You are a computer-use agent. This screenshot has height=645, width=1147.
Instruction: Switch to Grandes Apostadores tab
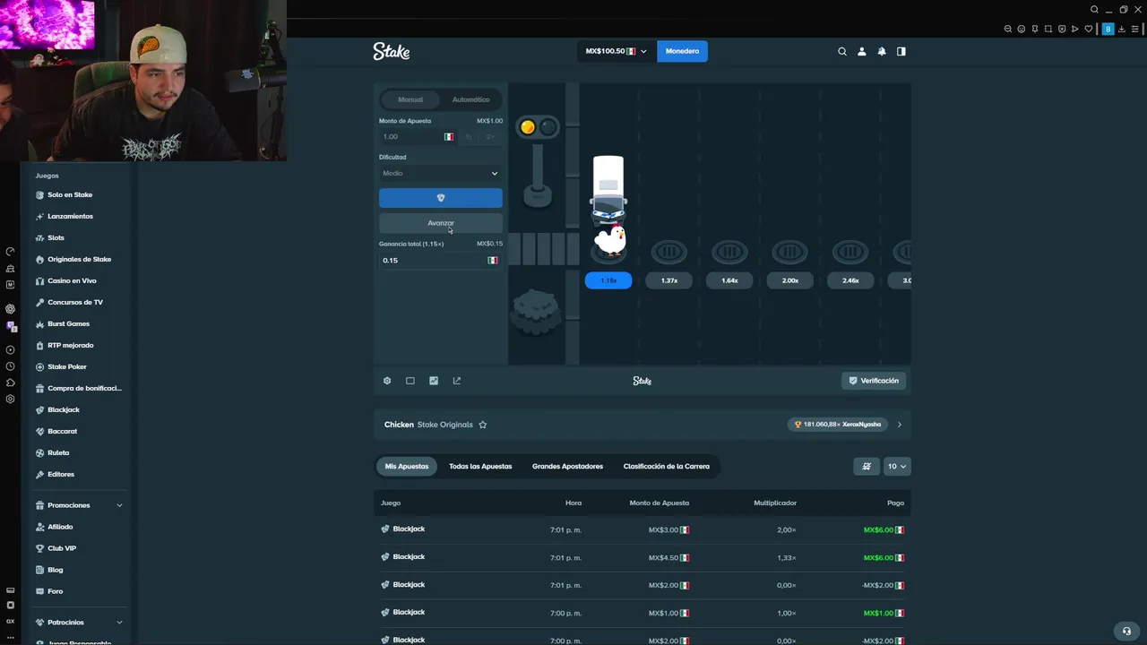pyautogui.click(x=567, y=466)
